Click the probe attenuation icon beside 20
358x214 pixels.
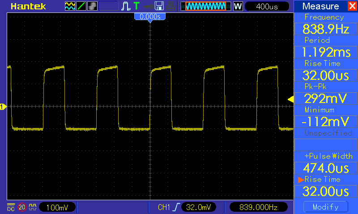[x=33, y=207]
